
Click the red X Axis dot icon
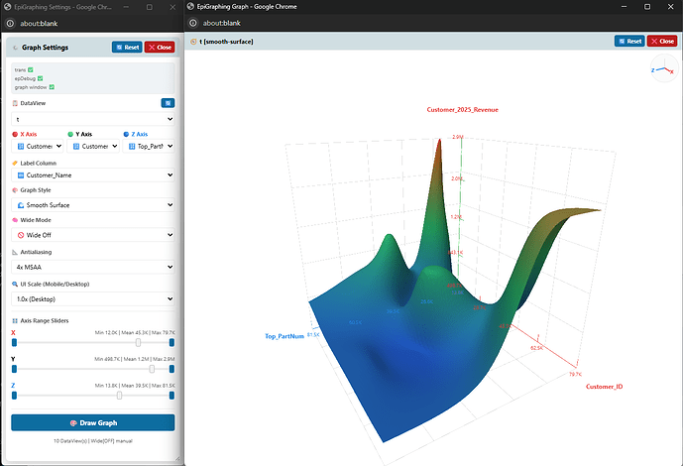point(15,134)
